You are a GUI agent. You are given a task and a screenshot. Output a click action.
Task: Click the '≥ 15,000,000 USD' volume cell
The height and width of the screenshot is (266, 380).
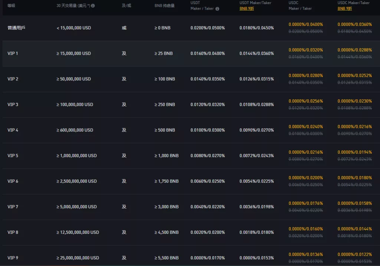(x=74, y=53)
